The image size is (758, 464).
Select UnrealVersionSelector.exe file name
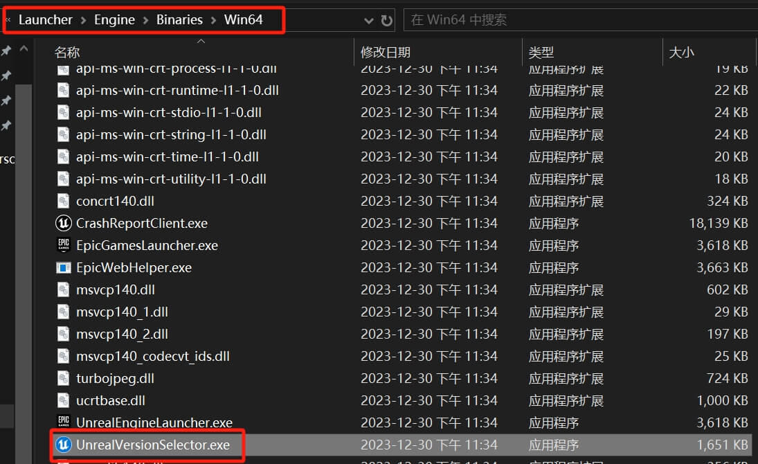[x=153, y=445]
